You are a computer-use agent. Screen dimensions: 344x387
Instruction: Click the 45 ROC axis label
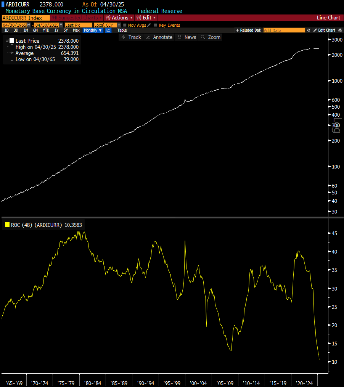point(334,233)
